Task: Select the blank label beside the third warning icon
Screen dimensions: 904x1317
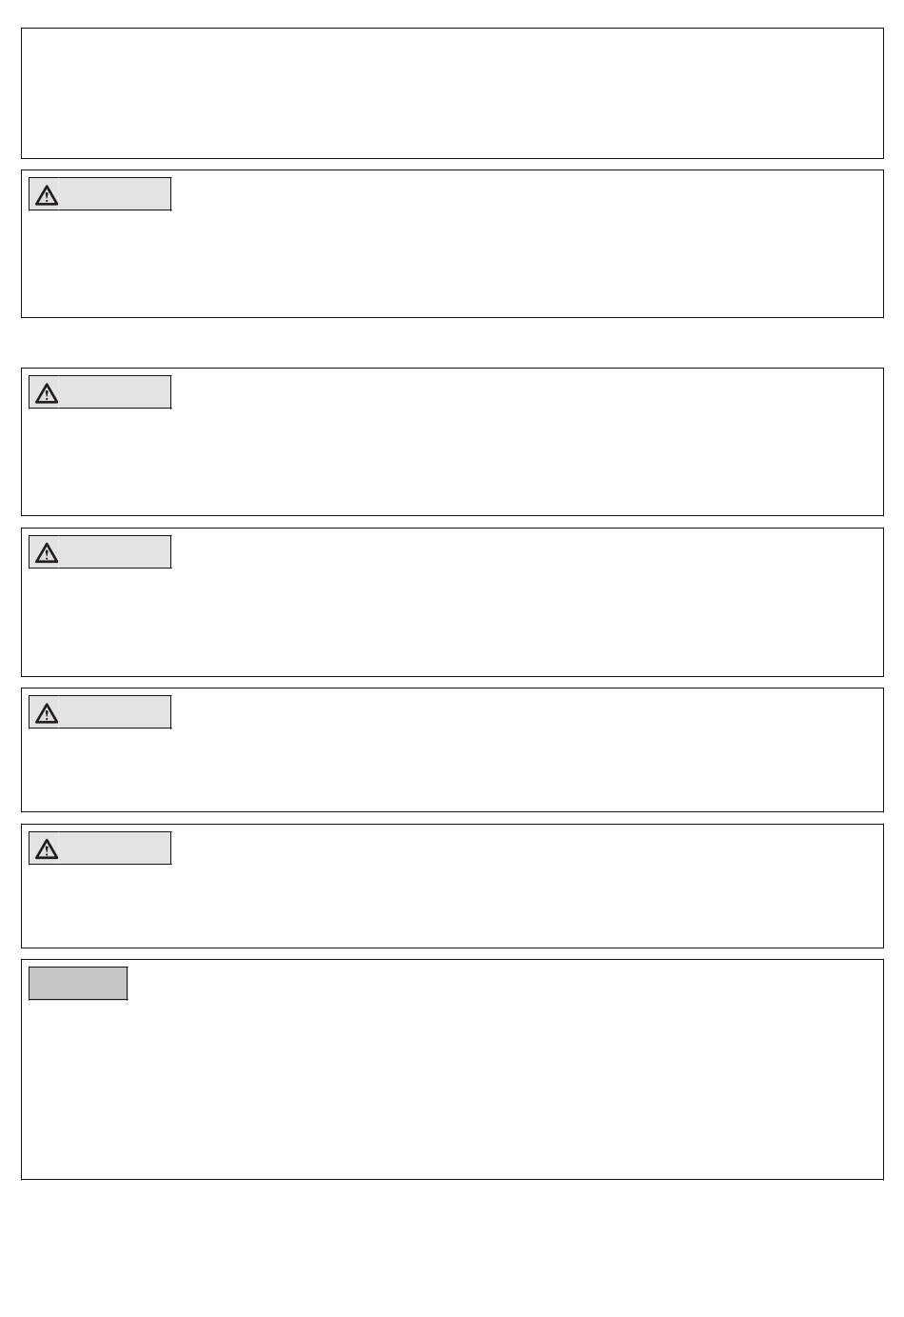Action: pos(114,552)
